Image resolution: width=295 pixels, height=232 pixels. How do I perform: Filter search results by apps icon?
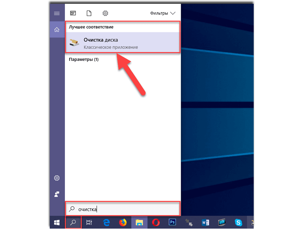click(73, 13)
